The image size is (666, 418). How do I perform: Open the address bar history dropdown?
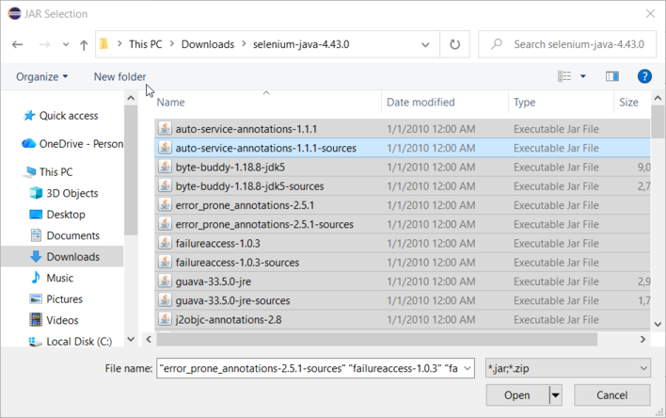[425, 44]
